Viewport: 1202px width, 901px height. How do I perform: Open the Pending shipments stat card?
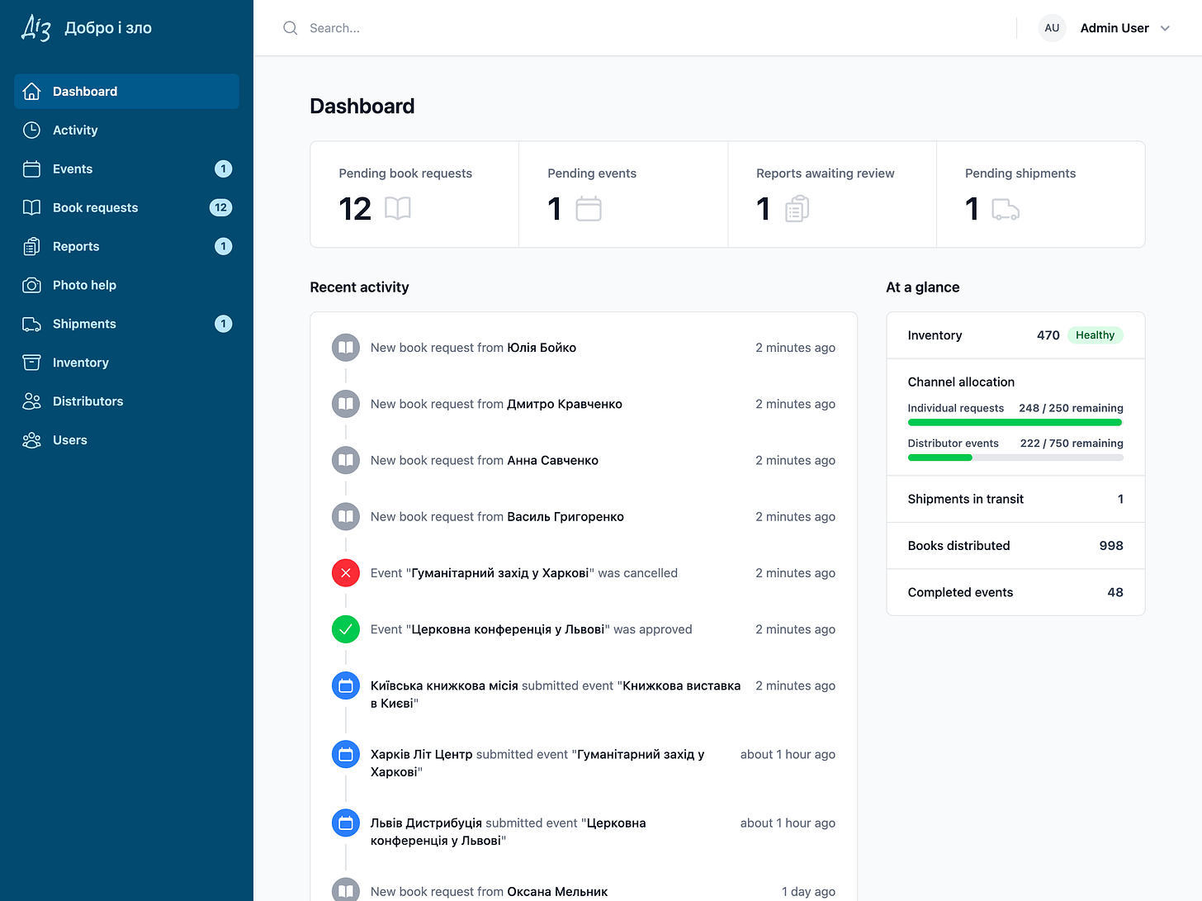[1040, 194]
